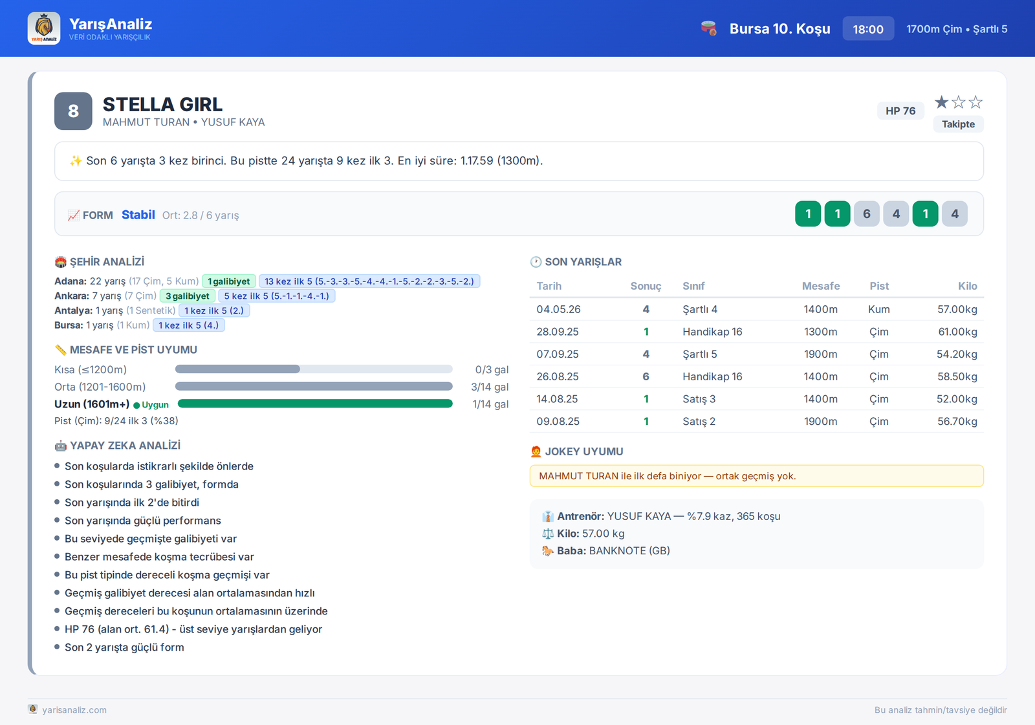The width and height of the screenshot is (1035, 725).
Task: Click the jockey cap icon beside Bursa 10. Koşu
Action: pos(709,28)
